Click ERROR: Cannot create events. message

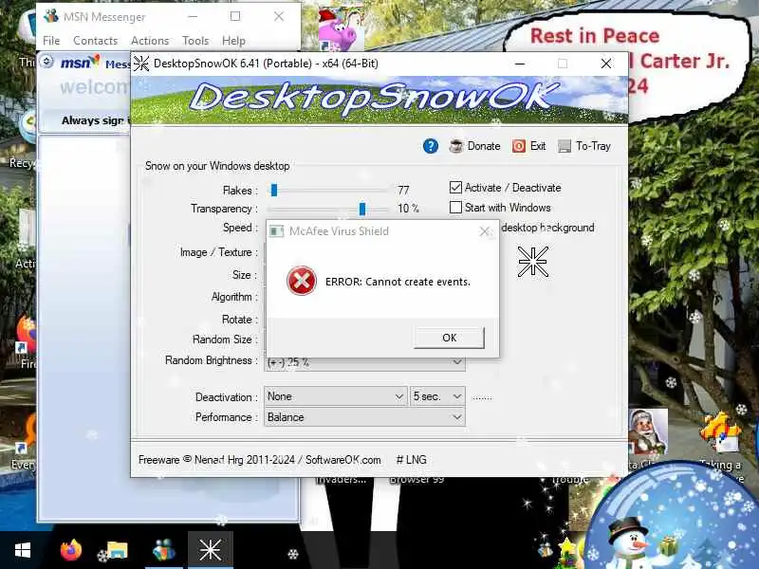point(398,282)
